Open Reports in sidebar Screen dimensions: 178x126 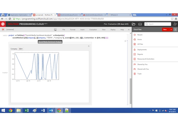tap(140, 54)
